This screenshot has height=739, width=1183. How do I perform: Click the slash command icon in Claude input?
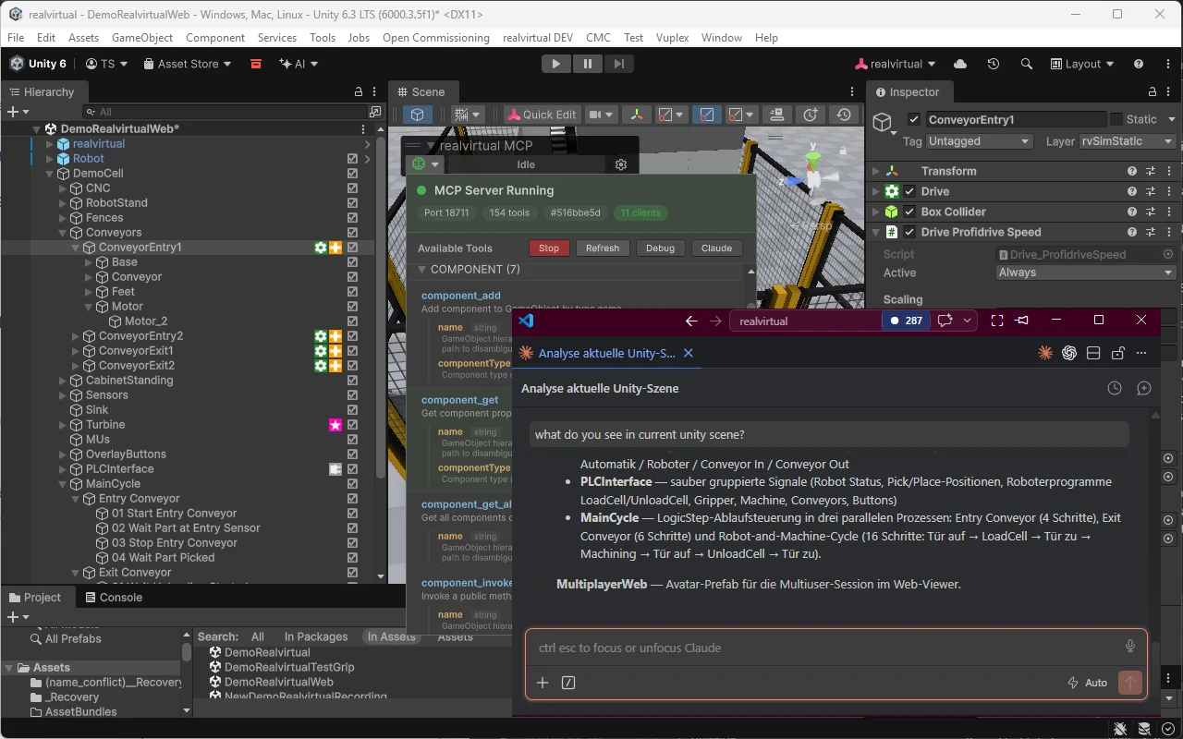(568, 683)
